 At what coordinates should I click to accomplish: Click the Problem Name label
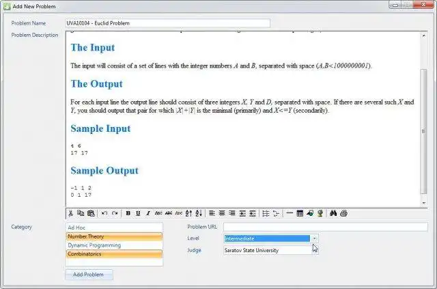pos(29,23)
